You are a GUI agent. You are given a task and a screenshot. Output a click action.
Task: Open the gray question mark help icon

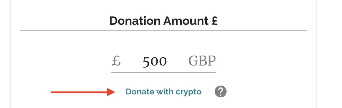(220, 92)
